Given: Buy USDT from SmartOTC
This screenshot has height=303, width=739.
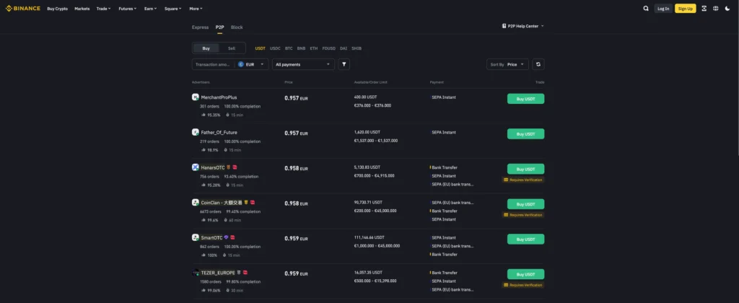Looking at the screenshot, I should click(x=525, y=239).
